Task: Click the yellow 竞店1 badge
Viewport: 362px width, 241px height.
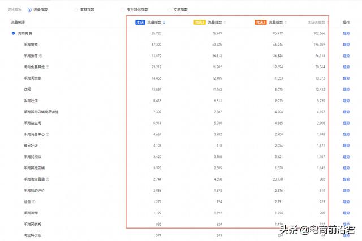Action: (x=199, y=23)
